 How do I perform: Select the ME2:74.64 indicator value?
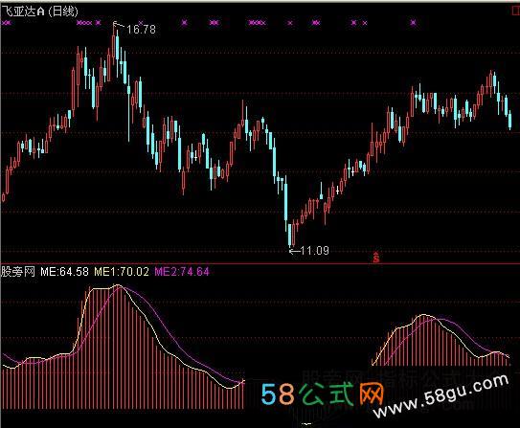[182, 272]
